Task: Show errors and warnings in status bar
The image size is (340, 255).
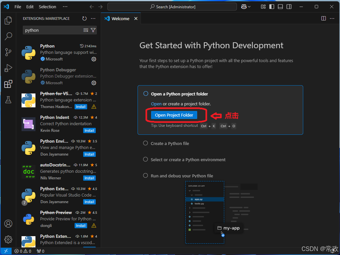Action: (x=23, y=251)
